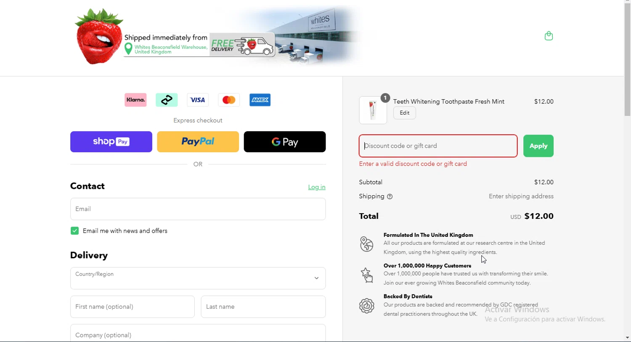Click the Subtotal label
This screenshot has height=342, width=631.
[371, 182]
